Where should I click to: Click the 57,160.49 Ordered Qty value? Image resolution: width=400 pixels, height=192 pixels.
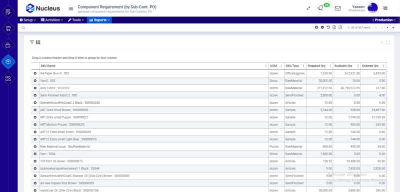point(378,117)
